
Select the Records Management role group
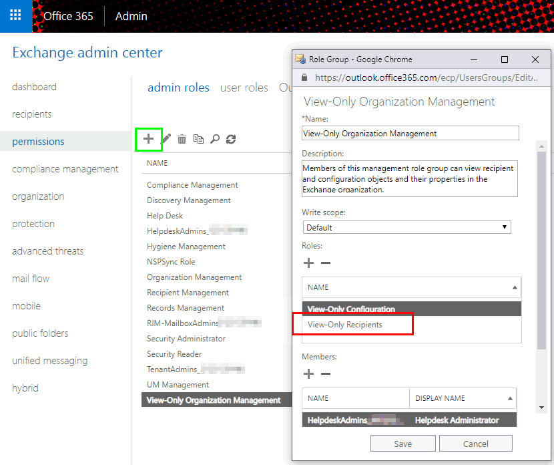click(186, 308)
